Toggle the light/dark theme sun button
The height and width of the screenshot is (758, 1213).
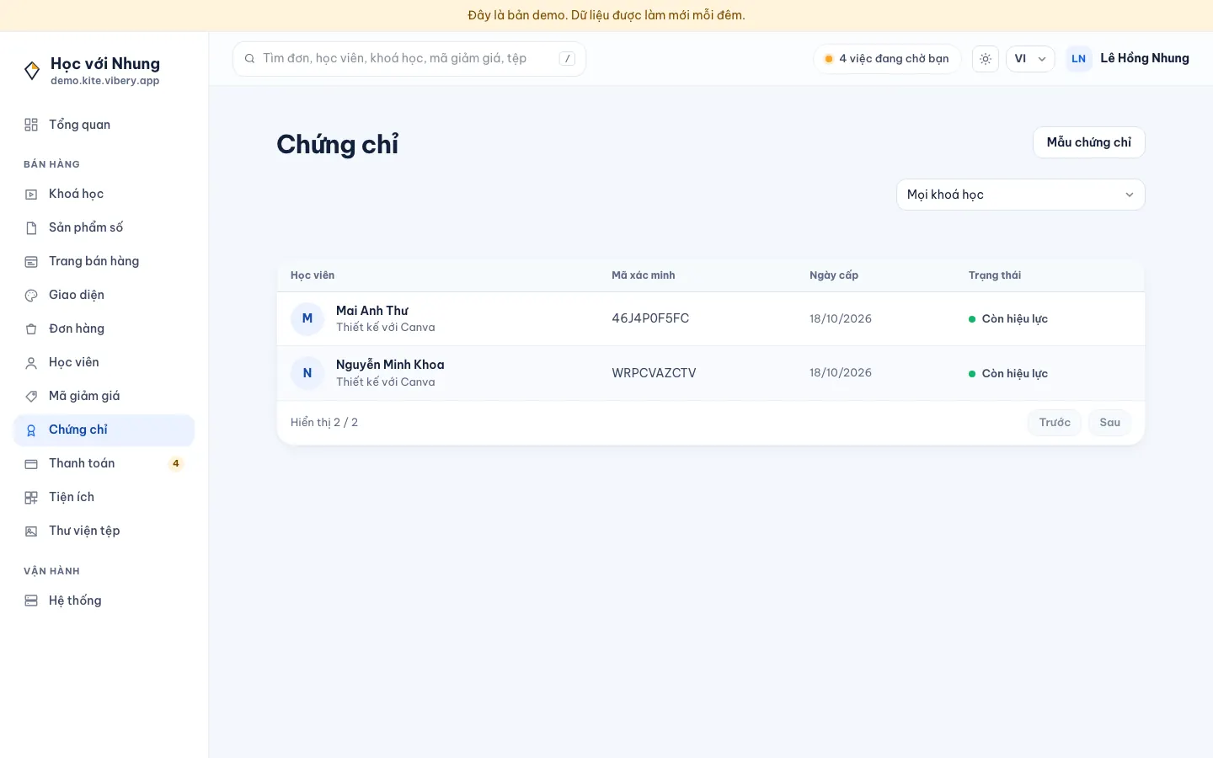986,58
